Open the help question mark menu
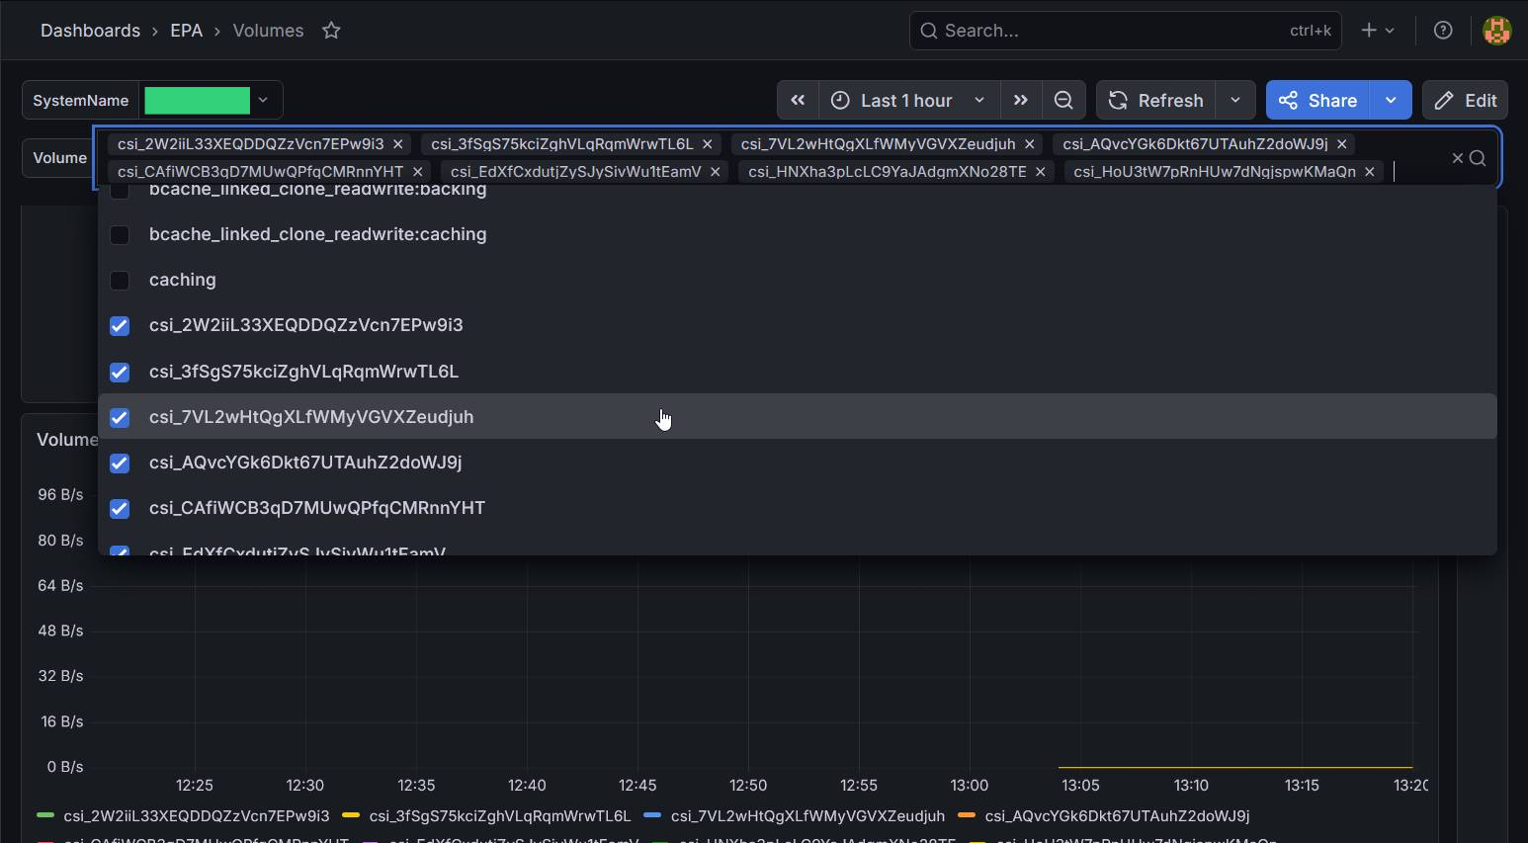 tap(1443, 31)
